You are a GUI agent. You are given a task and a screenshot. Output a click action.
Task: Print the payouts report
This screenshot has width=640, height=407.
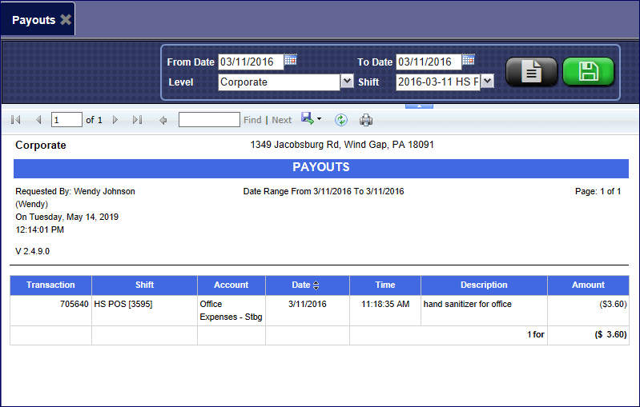click(x=366, y=120)
